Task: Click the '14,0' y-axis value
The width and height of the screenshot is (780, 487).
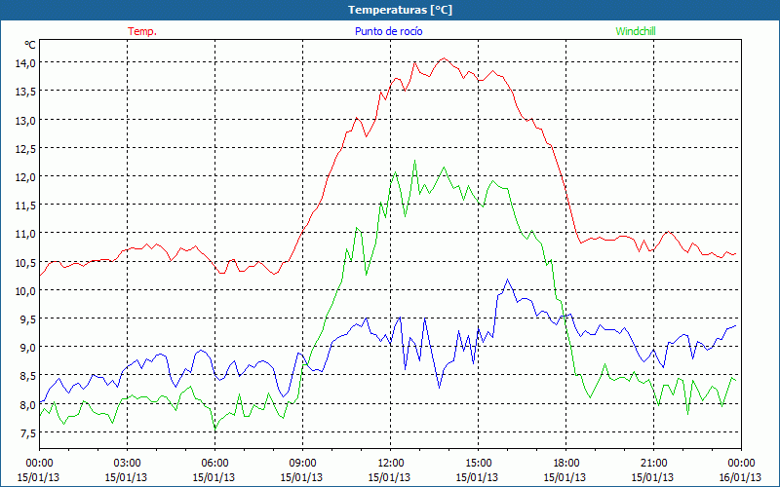Action: [x=25, y=62]
